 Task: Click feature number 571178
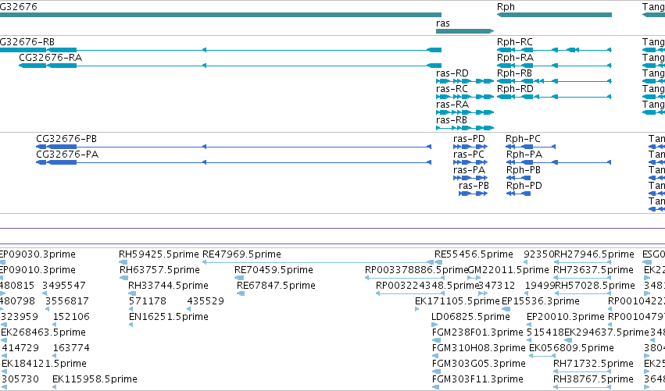point(148,301)
